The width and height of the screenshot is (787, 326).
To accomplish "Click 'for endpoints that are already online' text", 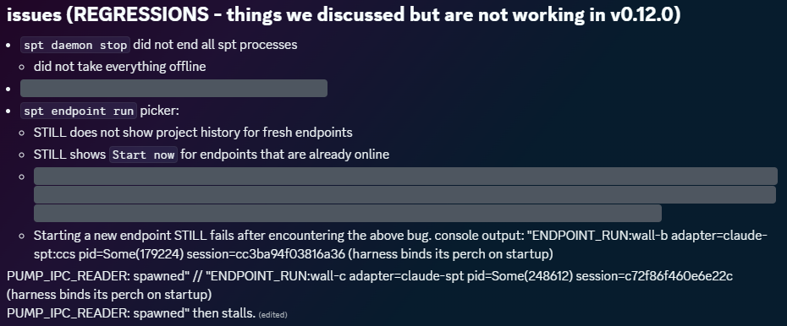I will coord(285,155).
